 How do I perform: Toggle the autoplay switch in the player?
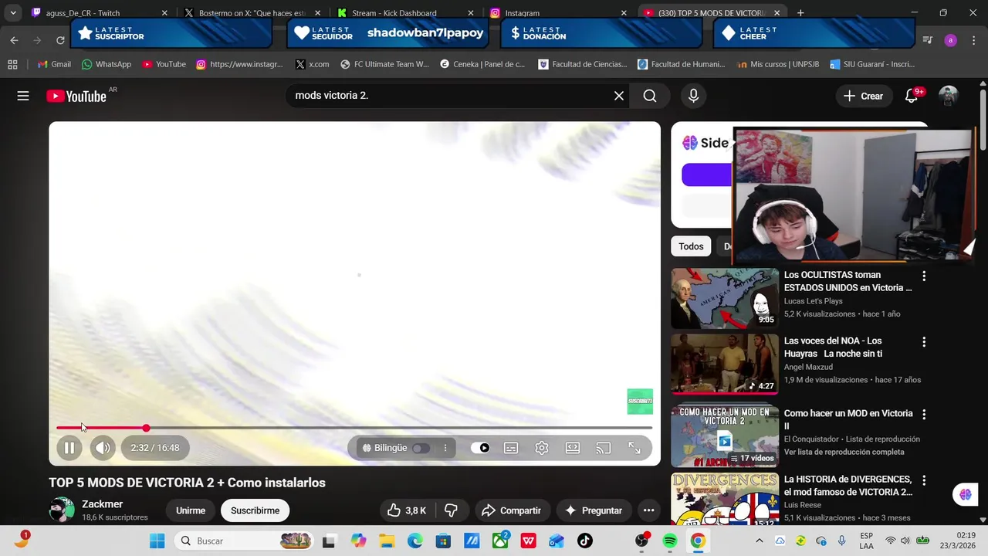point(480,448)
